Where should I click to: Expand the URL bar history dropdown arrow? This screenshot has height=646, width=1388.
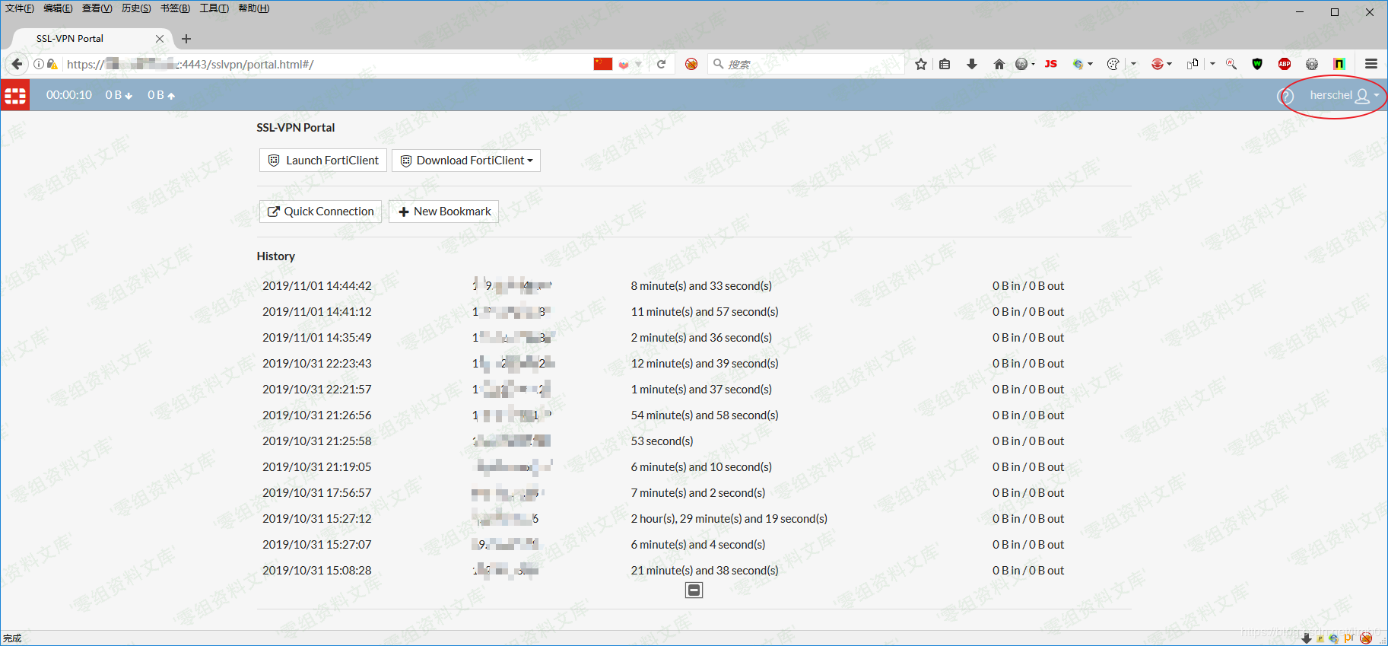pos(639,64)
